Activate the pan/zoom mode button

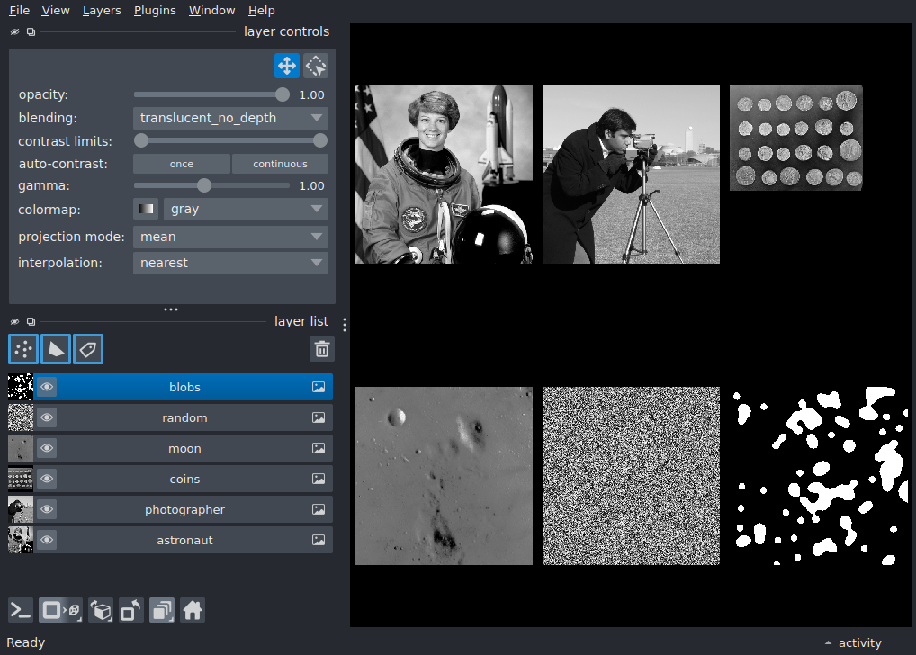(287, 66)
